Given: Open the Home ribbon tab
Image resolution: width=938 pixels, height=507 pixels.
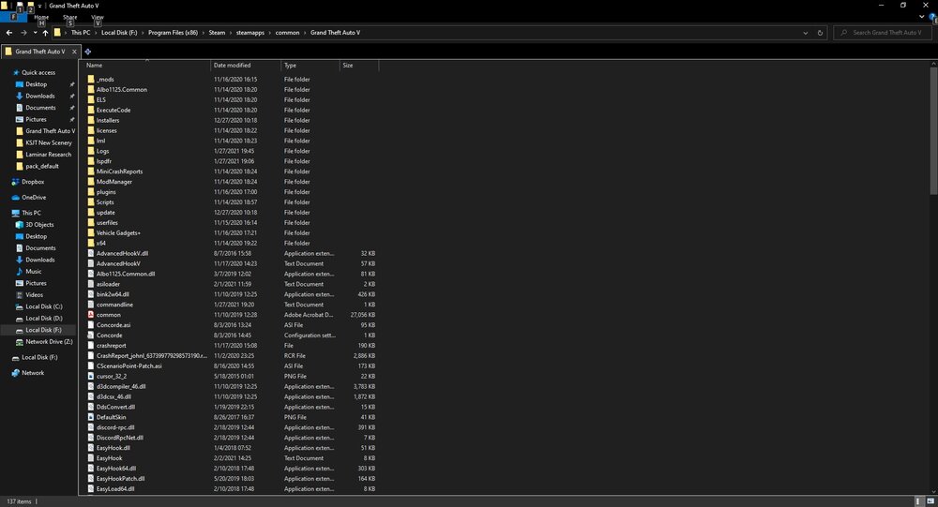Looking at the screenshot, I should coord(41,18).
